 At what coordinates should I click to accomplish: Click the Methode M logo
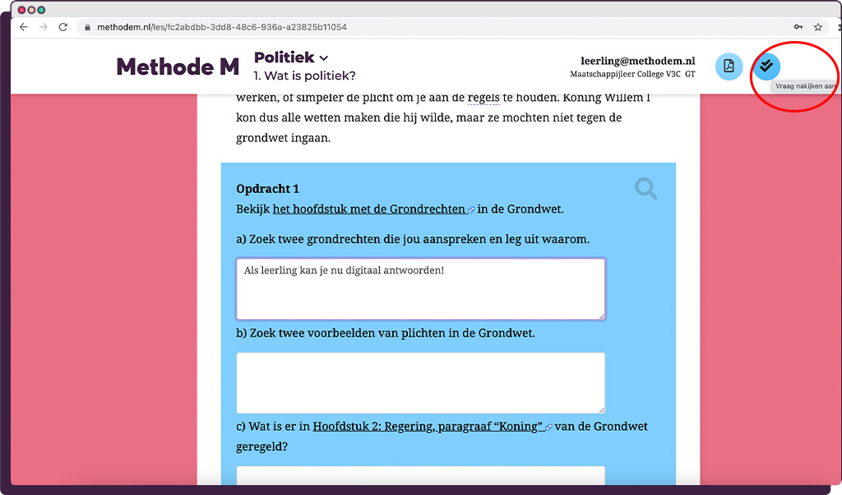click(178, 67)
